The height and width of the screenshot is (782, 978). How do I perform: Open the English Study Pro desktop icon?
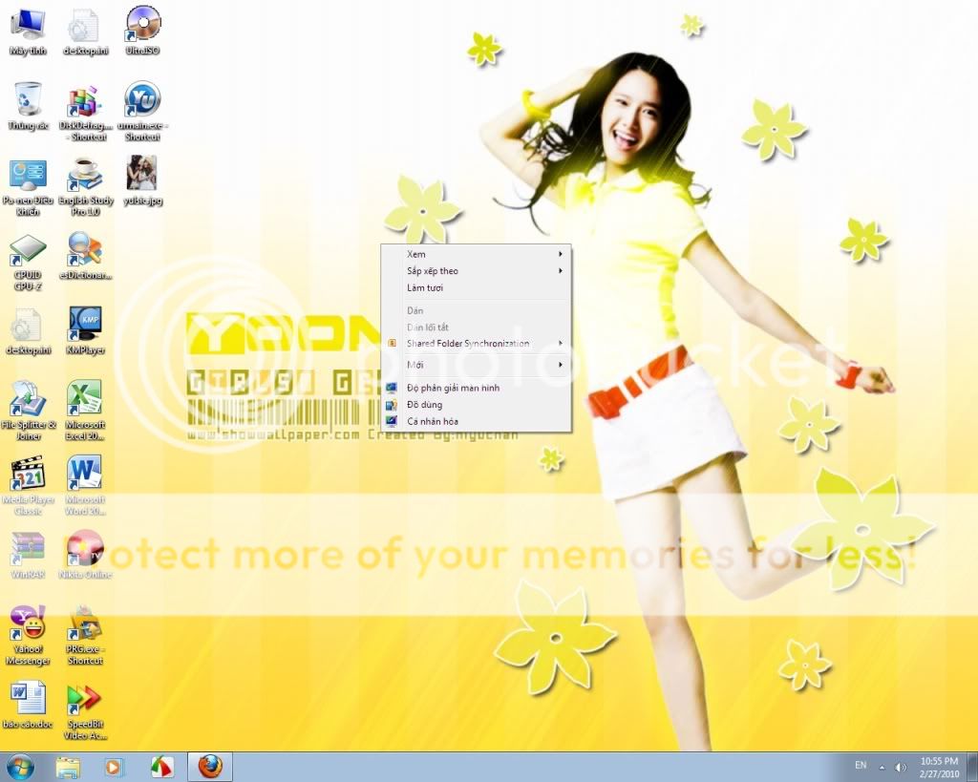[x=85, y=176]
